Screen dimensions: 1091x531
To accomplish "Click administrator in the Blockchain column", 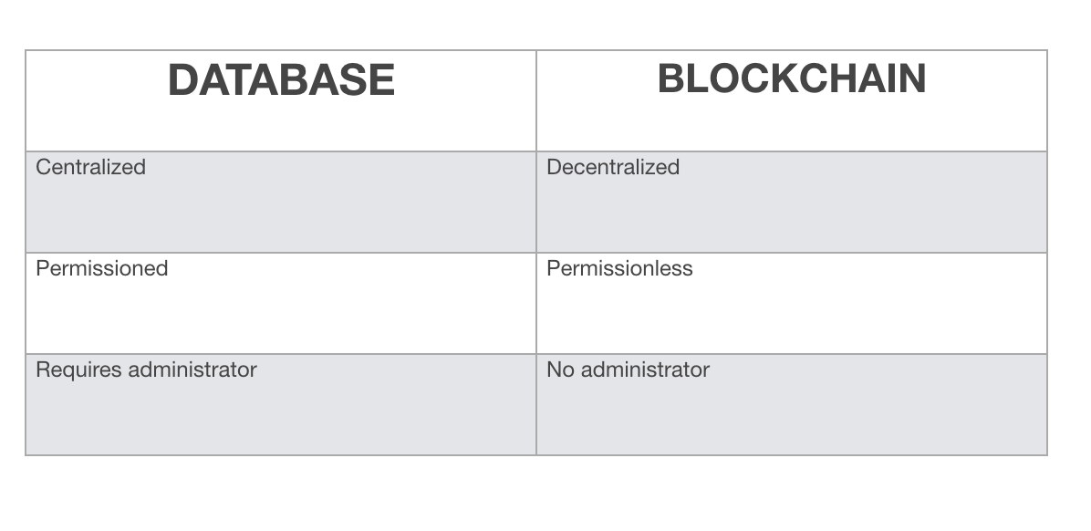I will (645, 370).
